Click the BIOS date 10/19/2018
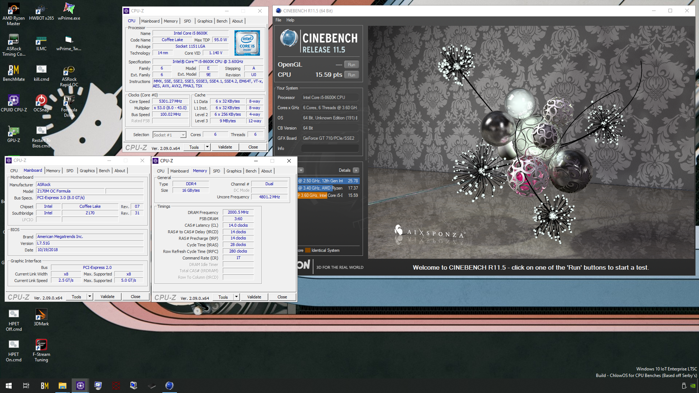Image resolution: width=699 pixels, height=393 pixels. 90,250
